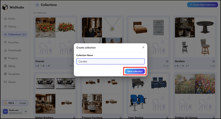The image size is (221, 119).
Task: Click the Irwin Seating collection title
Action: tap(136, 117)
